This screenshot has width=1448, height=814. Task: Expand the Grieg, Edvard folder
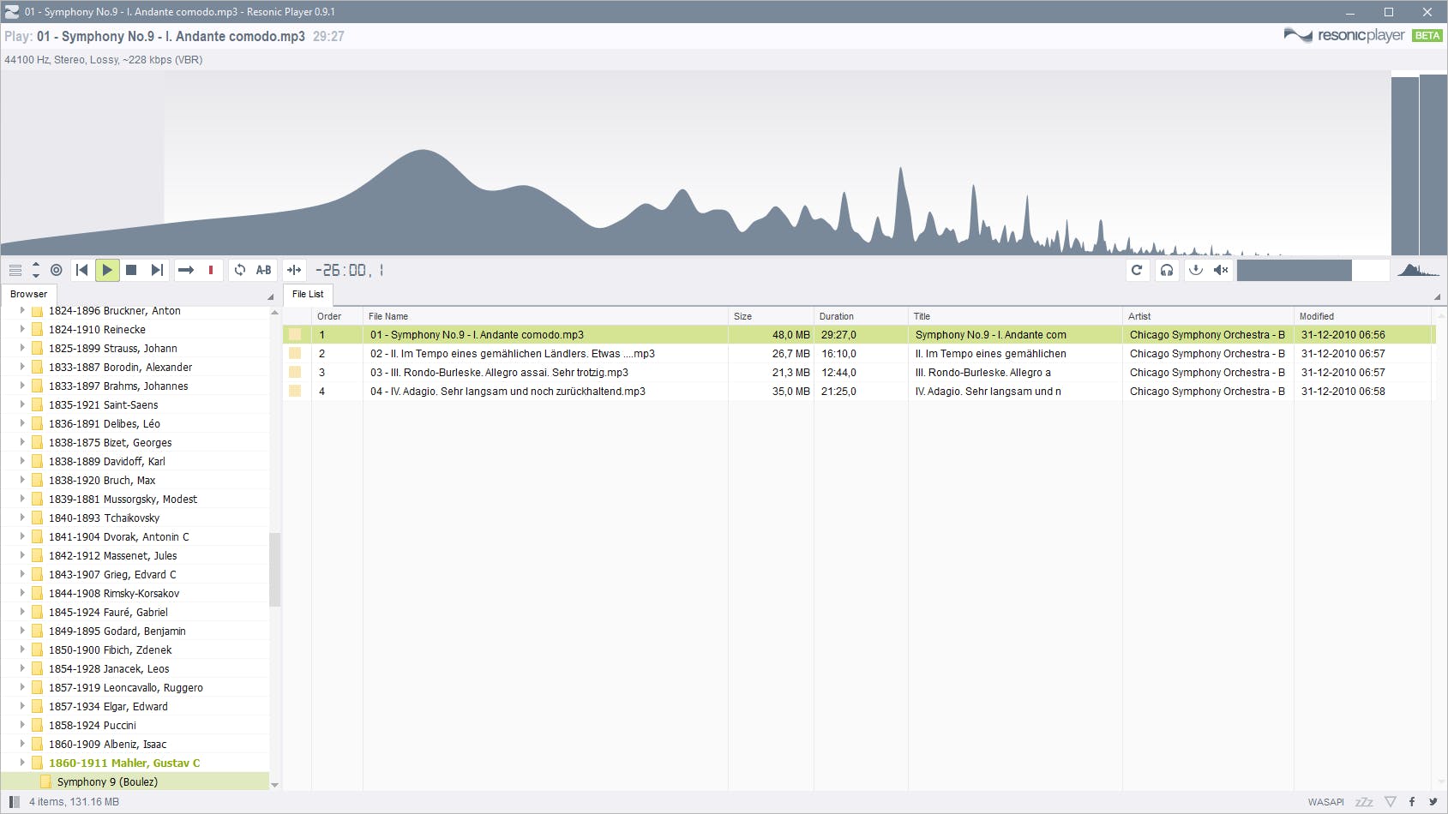pos(22,574)
